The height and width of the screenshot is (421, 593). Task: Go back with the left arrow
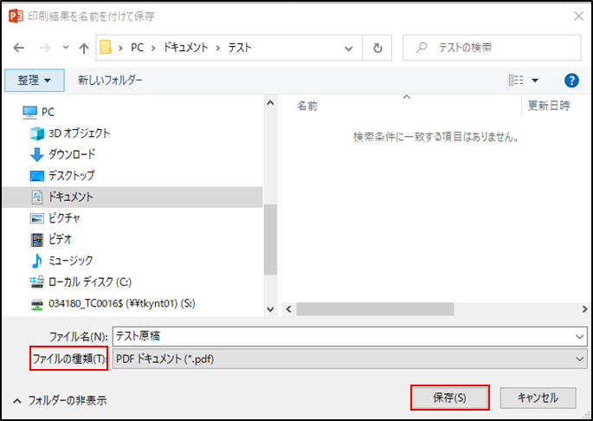point(18,48)
